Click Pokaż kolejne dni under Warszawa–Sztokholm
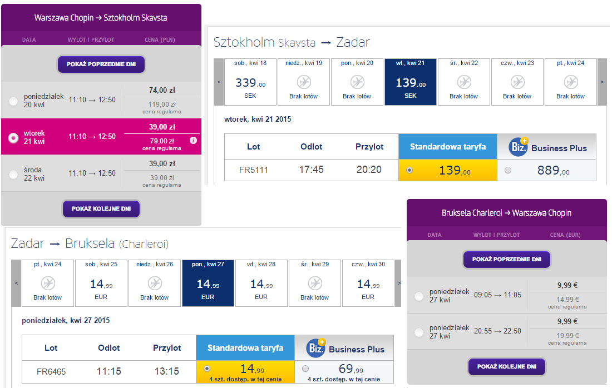This screenshot has height=388, width=612. (x=101, y=208)
